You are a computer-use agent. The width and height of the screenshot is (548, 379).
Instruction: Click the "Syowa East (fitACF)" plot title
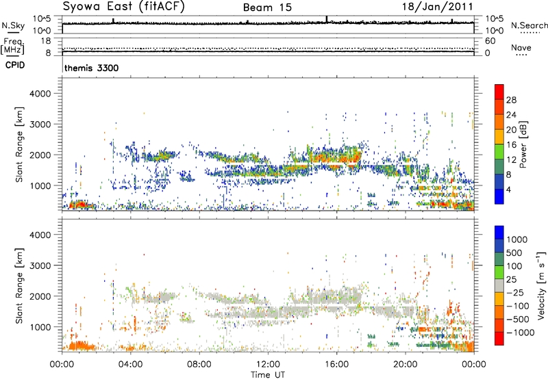124,7
